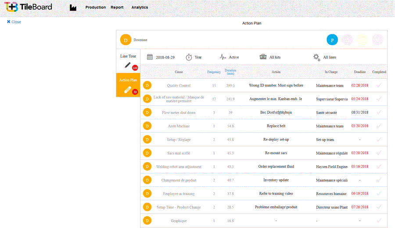Open action 'Wrong ID number. Must sign before'
This screenshot has width=395, height=228.
[x=276, y=86]
